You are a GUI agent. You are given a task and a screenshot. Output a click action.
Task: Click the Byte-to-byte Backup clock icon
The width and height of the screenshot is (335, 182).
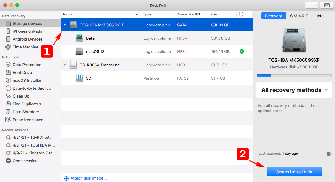point(8,88)
